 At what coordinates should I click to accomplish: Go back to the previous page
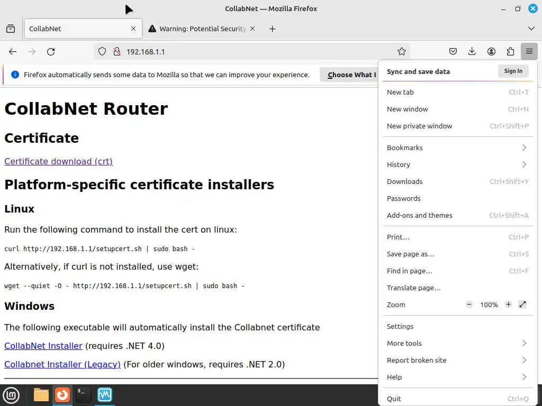(13, 52)
